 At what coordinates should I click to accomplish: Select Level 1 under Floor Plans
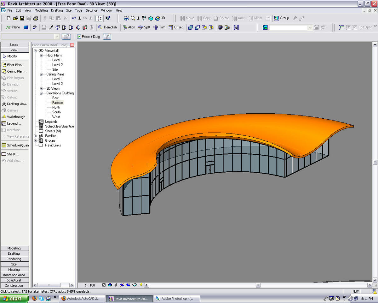57,60
